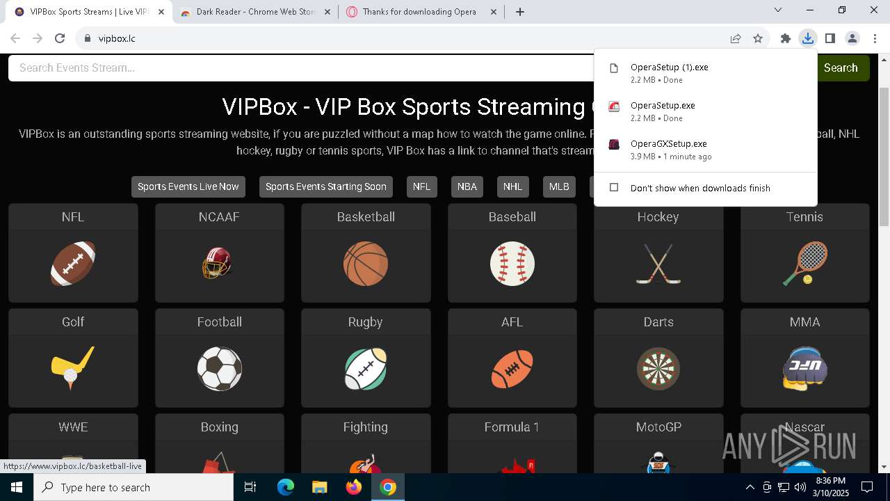This screenshot has width=890, height=501.
Task: Launch Firefox from the taskbar
Action: click(x=354, y=487)
